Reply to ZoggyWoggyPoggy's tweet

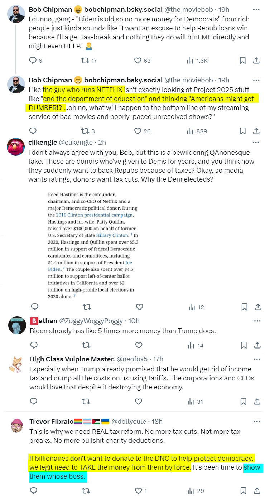click(x=34, y=345)
